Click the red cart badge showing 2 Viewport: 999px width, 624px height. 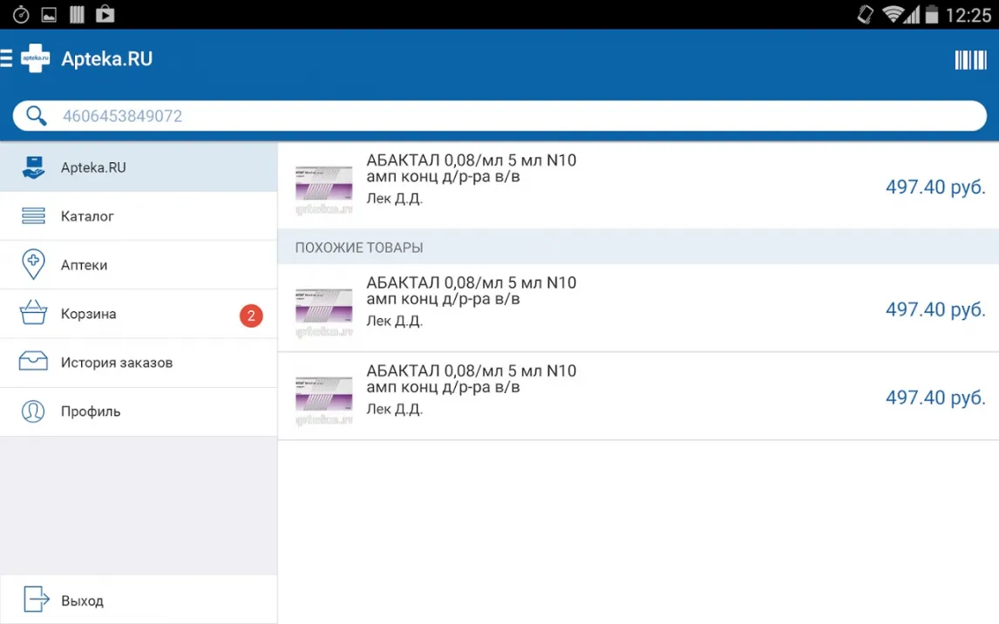pyautogui.click(x=251, y=315)
